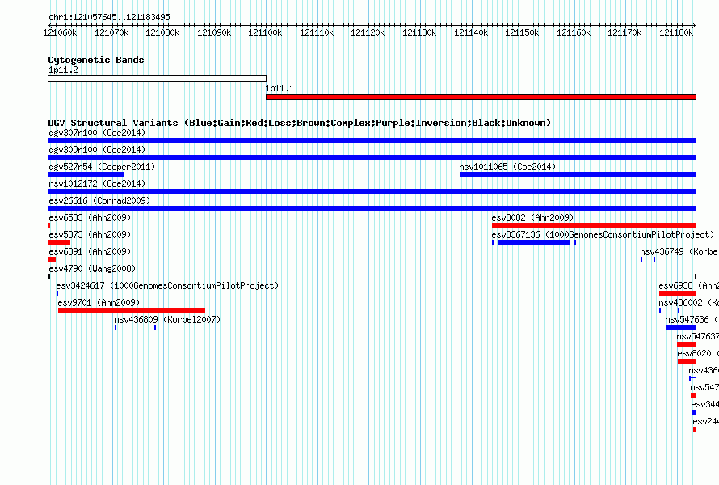Open the esv9701 (Ahn2009) variant label
This screenshot has height=485, width=719.
99,302
